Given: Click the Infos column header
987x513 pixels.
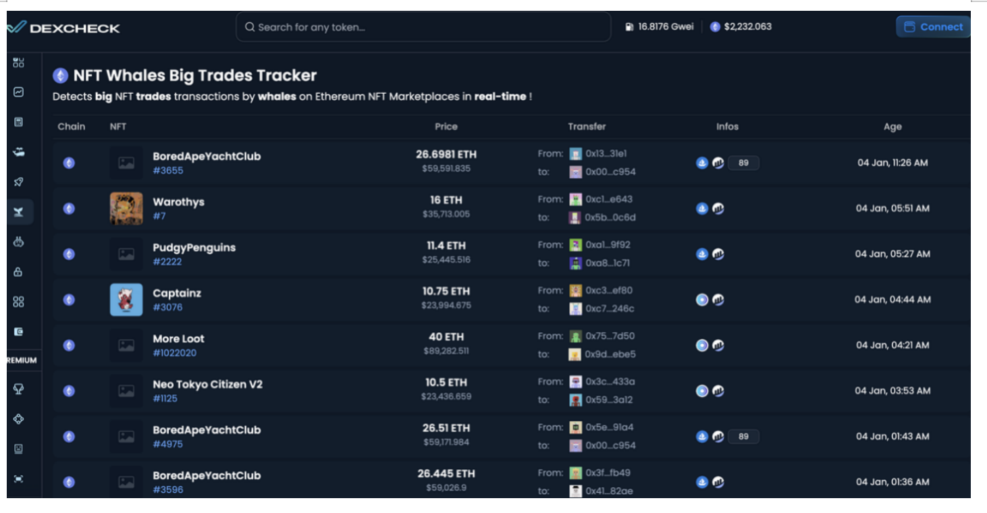Looking at the screenshot, I should tap(727, 127).
